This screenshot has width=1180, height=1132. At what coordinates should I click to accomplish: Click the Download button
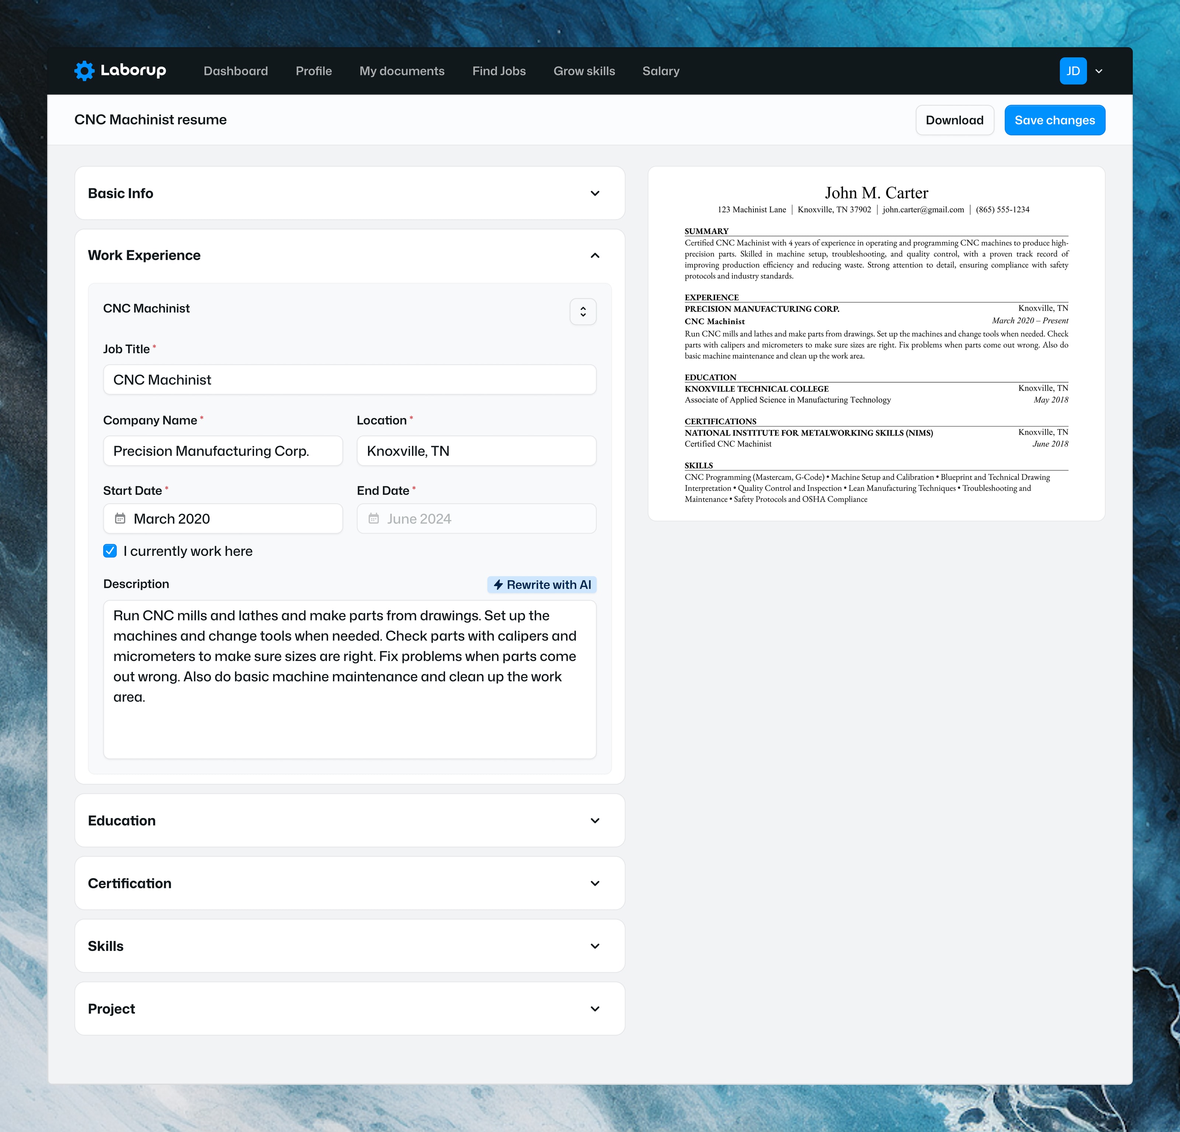pos(954,120)
